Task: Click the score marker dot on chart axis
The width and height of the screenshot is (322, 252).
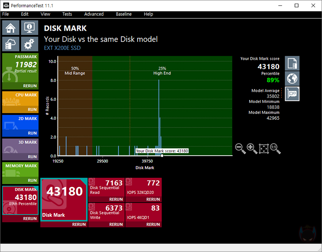Action: 162,156
